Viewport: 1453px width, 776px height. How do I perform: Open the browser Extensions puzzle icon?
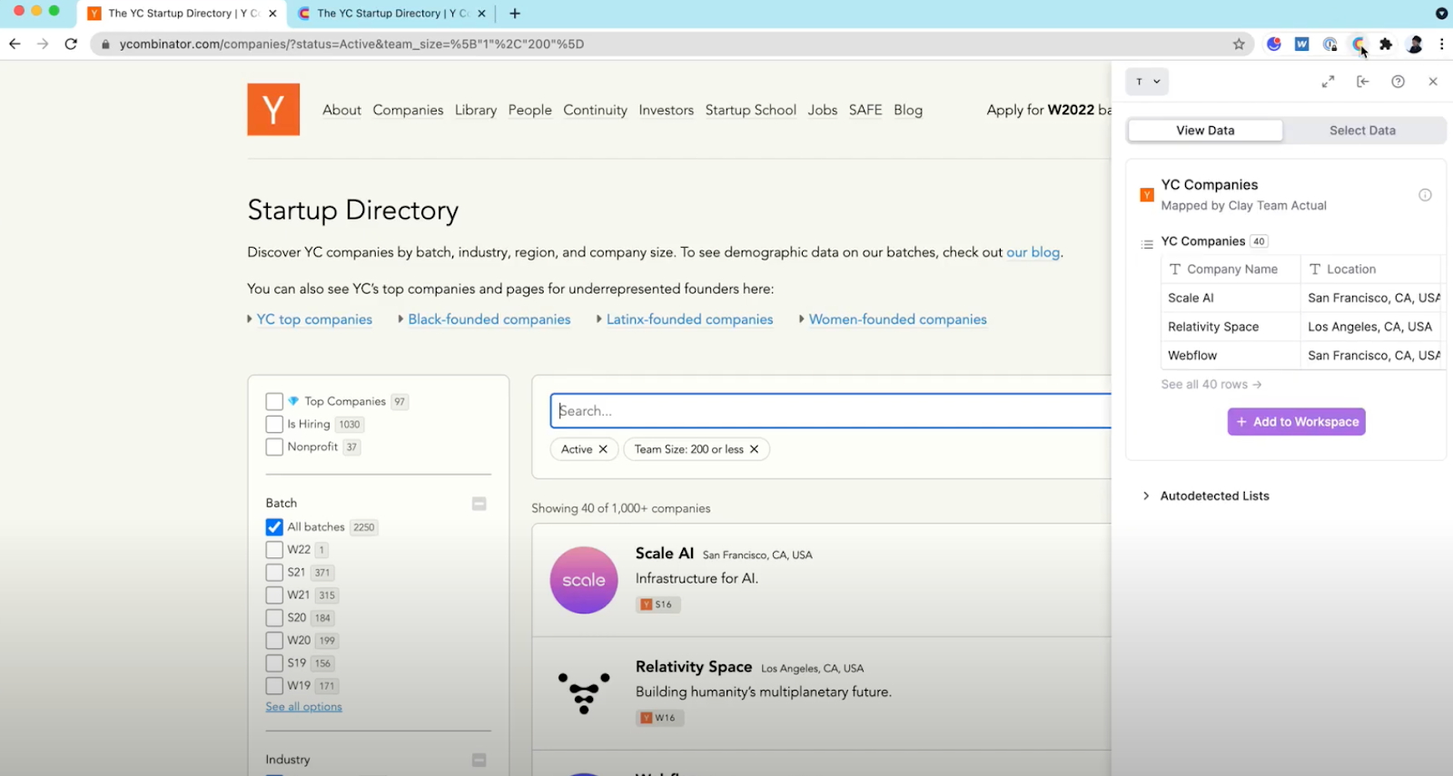(1386, 44)
